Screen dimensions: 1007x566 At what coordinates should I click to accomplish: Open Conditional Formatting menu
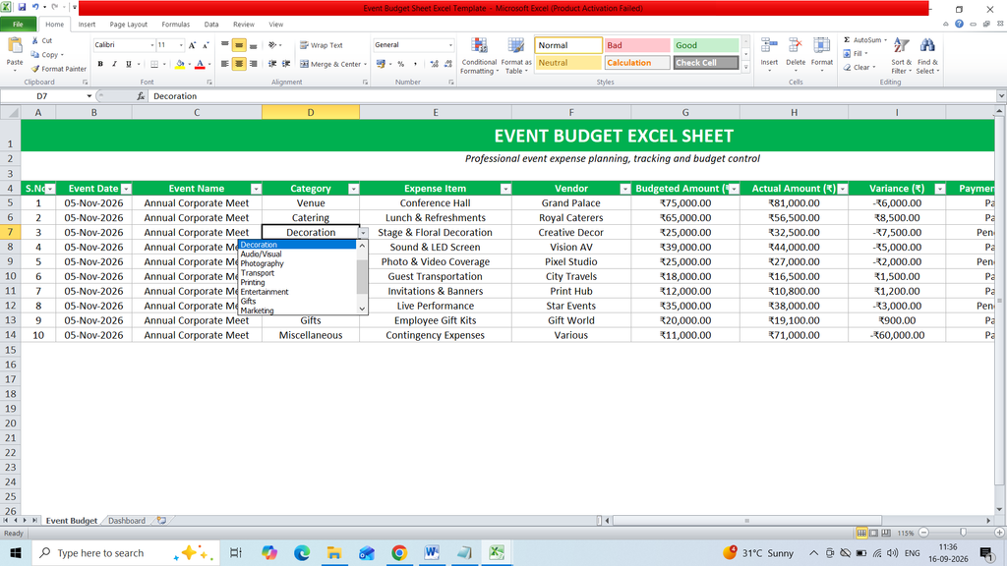[x=479, y=56]
